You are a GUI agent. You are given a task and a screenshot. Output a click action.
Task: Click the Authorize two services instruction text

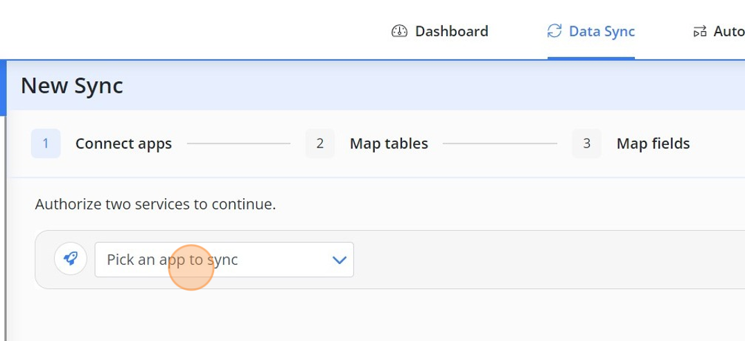pyautogui.click(x=155, y=204)
